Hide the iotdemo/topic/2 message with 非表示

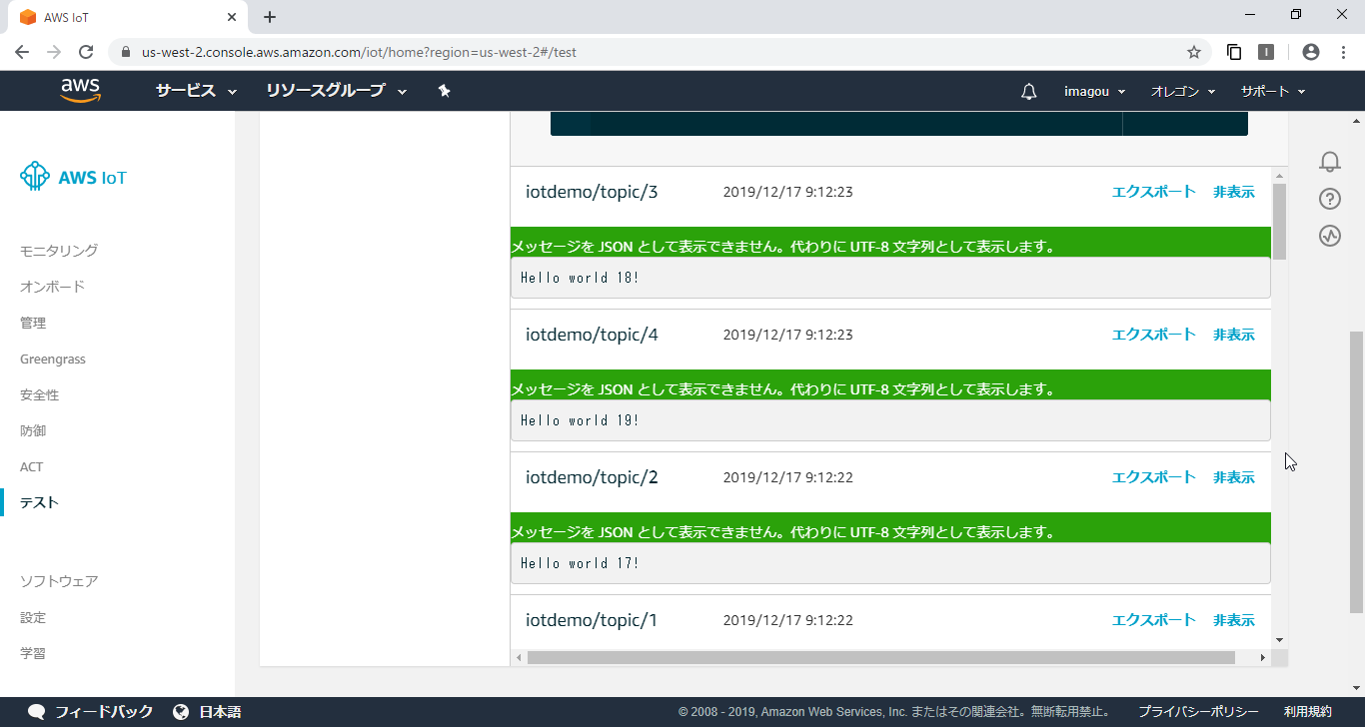pyautogui.click(x=1233, y=476)
